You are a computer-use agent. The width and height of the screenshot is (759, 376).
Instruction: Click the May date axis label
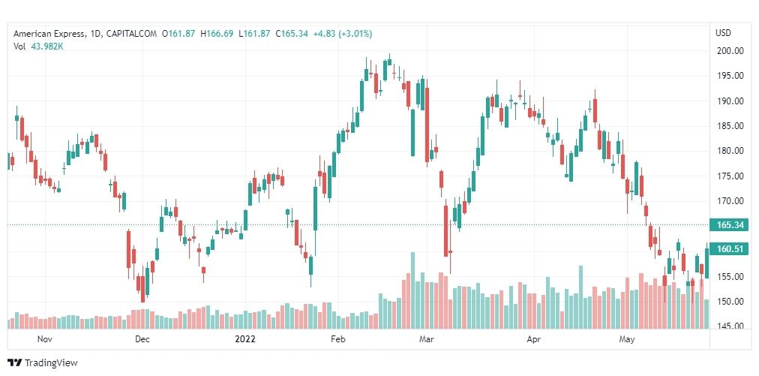click(x=627, y=339)
